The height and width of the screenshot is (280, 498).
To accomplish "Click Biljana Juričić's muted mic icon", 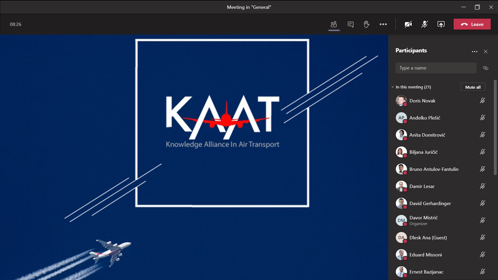I will click(x=482, y=152).
